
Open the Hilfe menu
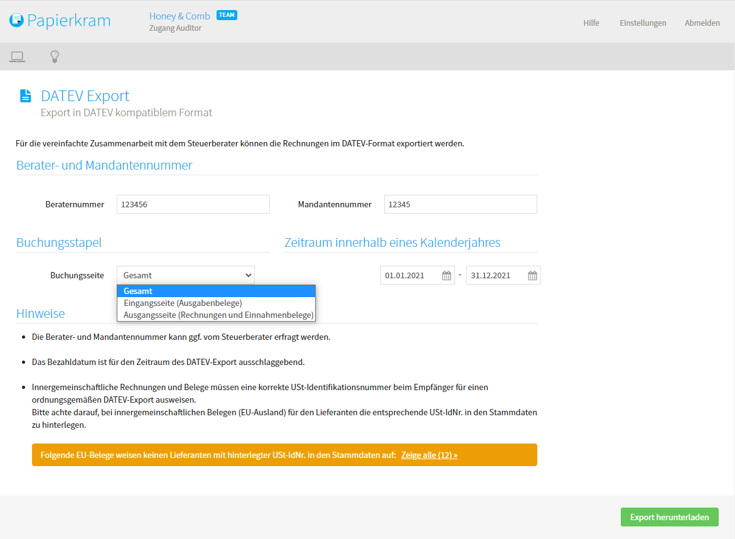pyautogui.click(x=591, y=23)
